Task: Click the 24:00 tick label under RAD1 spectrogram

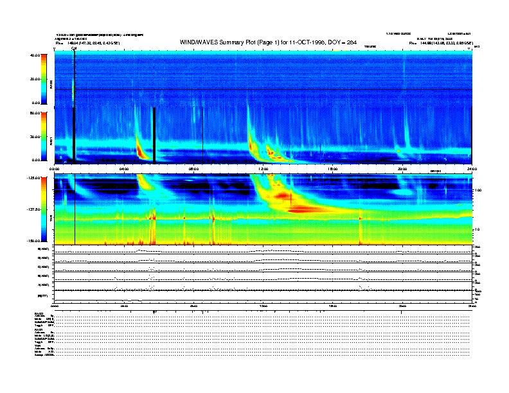Action: click(472, 169)
